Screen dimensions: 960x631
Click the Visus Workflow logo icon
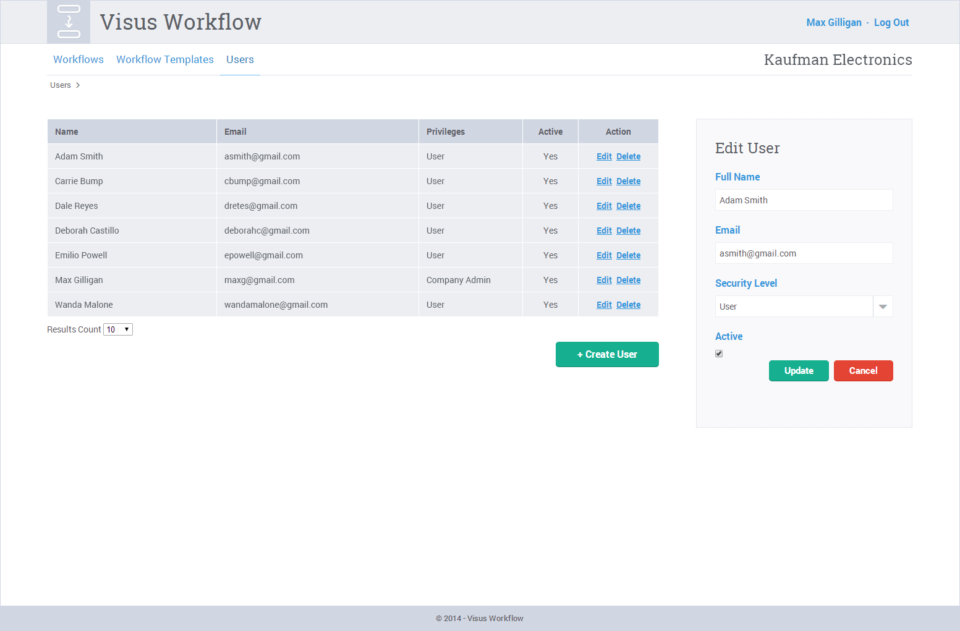pyautogui.click(x=69, y=22)
